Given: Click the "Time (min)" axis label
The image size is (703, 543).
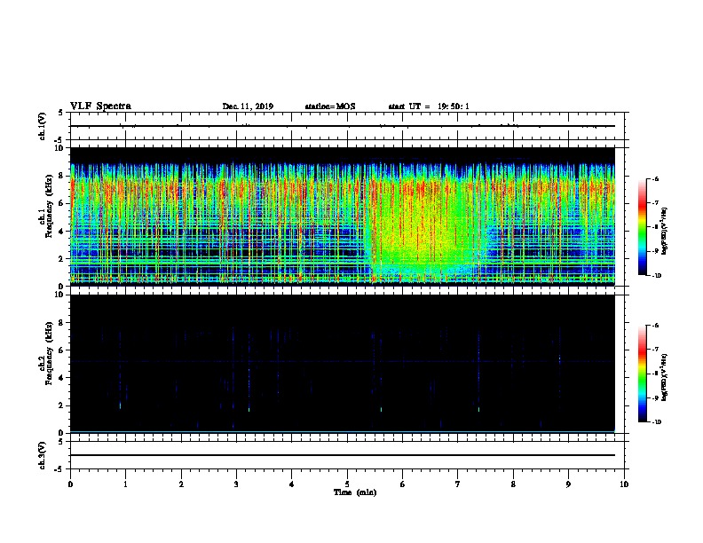Looking at the screenshot, I should [355, 492].
